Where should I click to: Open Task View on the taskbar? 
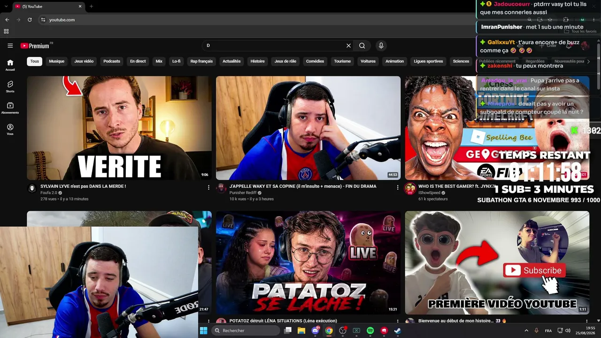(288, 330)
